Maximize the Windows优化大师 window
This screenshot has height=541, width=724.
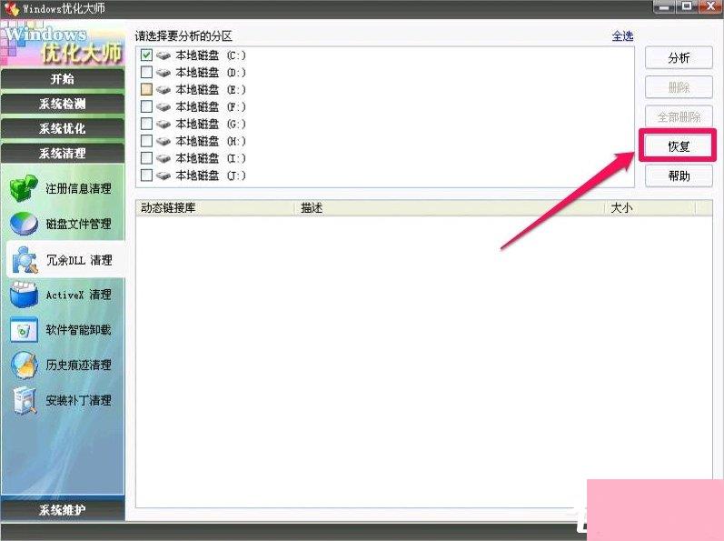pos(687,6)
